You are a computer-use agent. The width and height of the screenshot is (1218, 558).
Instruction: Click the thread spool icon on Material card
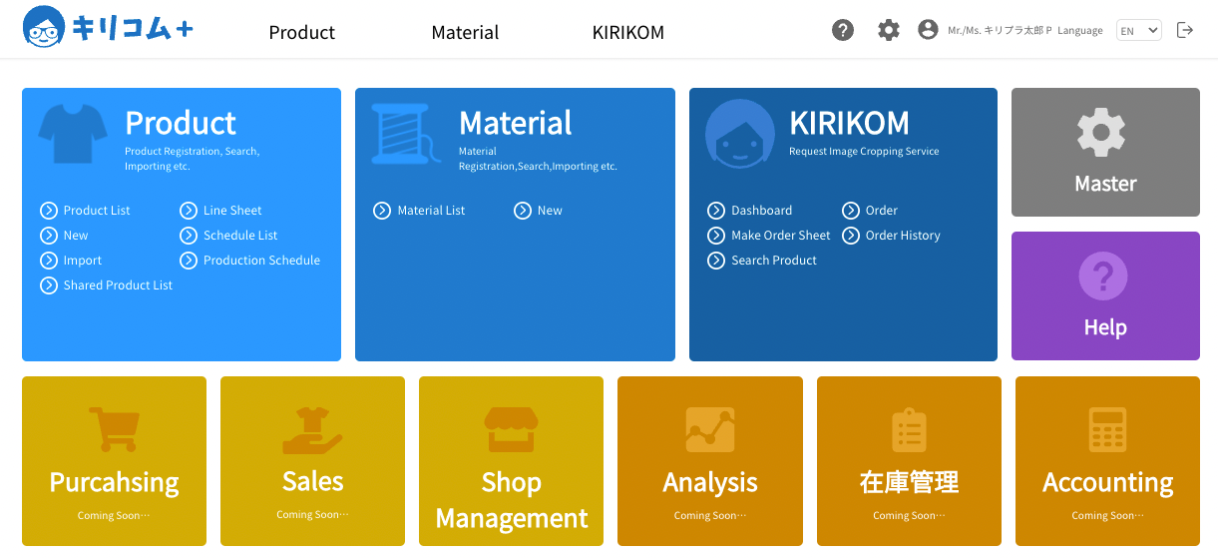[406, 134]
